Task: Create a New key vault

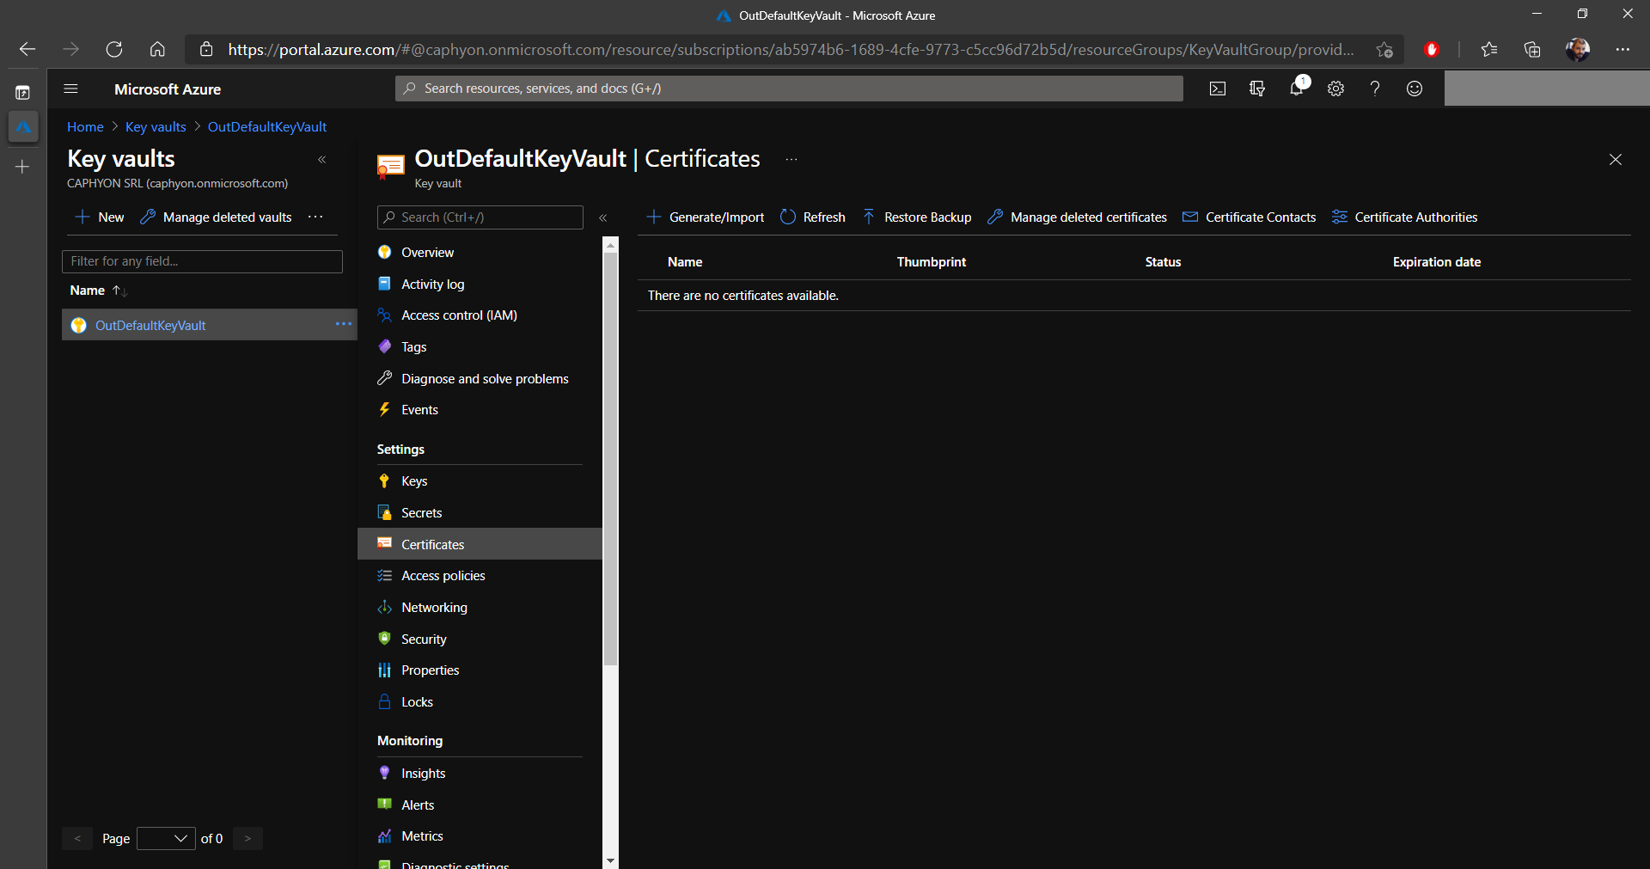Action: tap(101, 217)
